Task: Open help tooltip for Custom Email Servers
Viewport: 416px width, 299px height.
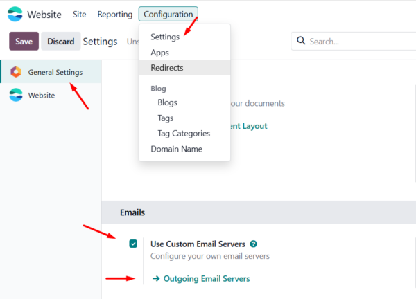Action: click(x=253, y=244)
